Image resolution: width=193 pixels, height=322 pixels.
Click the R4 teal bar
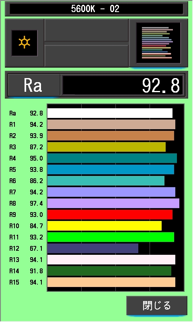pos(112,158)
